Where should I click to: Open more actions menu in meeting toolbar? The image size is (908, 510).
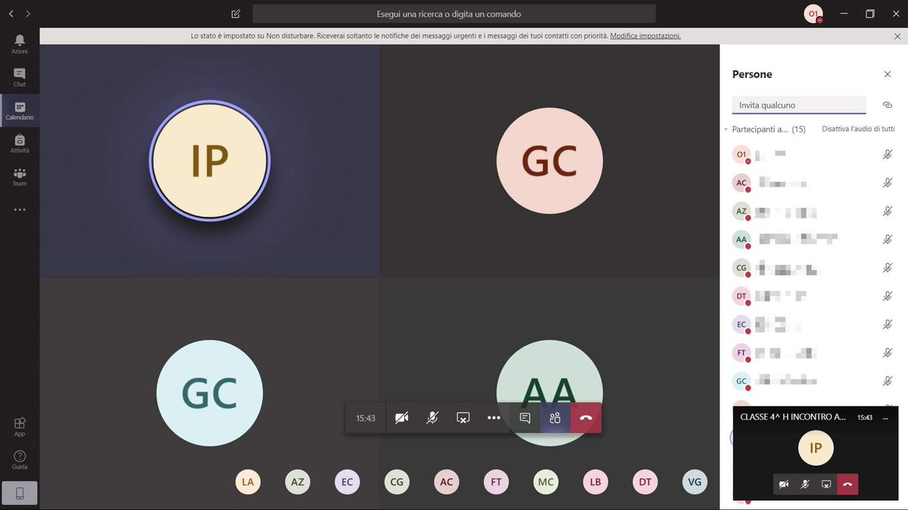tap(494, 418)
